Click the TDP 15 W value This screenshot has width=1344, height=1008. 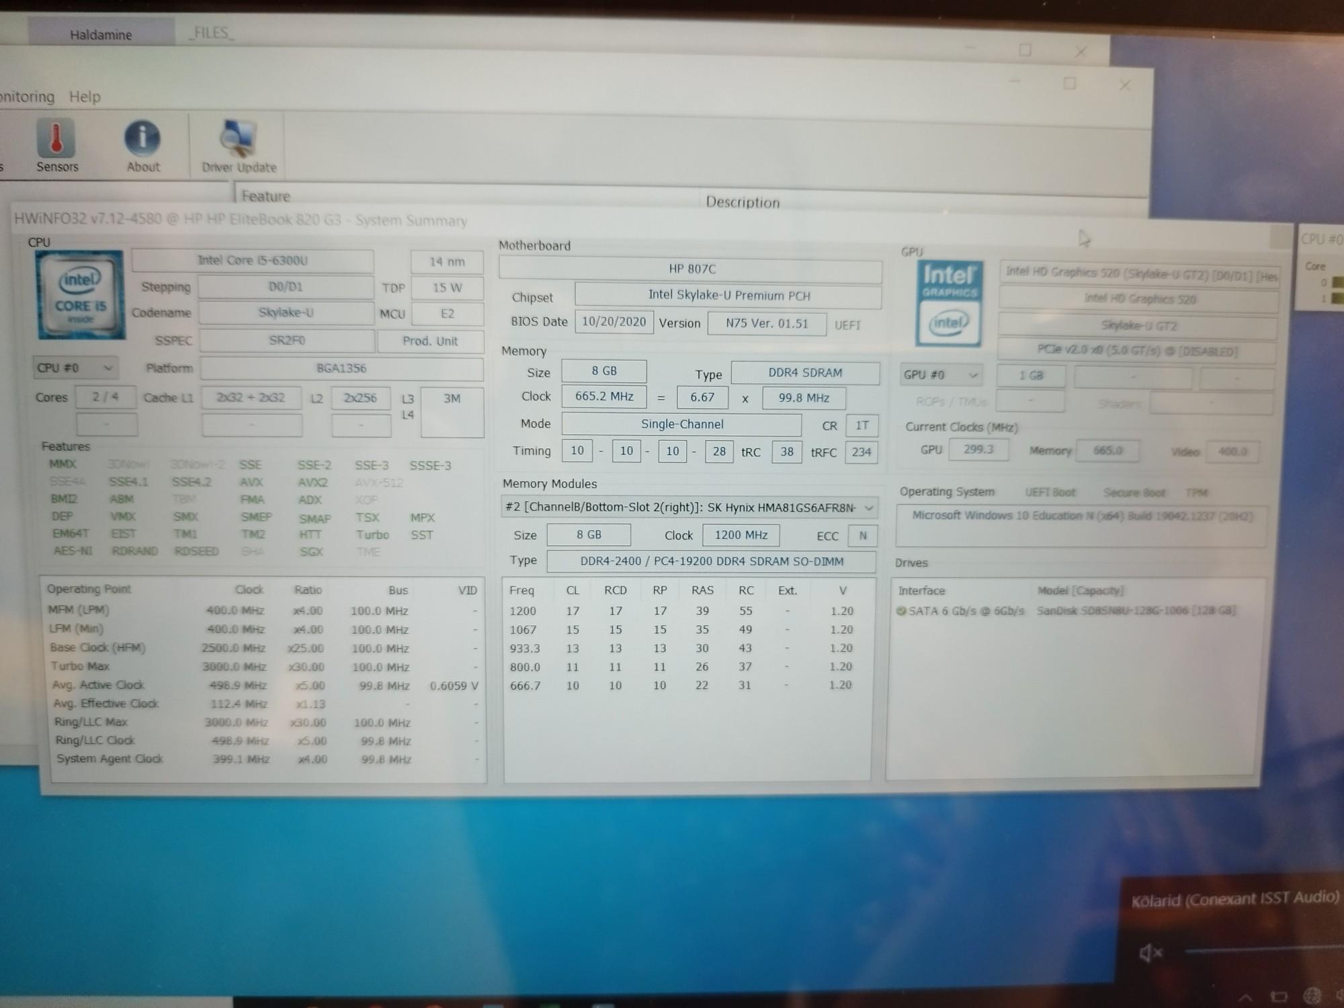tap(448, 288)
